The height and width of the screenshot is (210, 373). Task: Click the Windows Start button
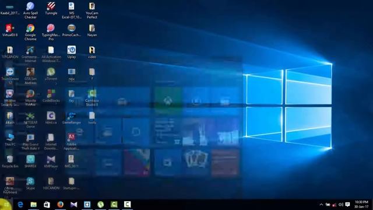(6, 205)
